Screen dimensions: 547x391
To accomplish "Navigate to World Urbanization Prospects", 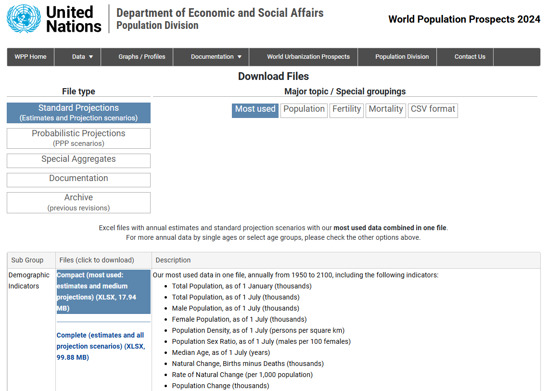I will tap(308, 57).
